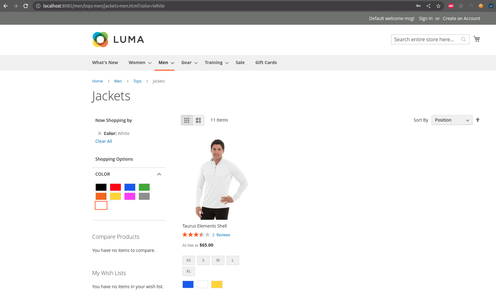This screenshot has width=496, height=296.
Task: Click the selected white filter swatch
Action: click(101, 205)
